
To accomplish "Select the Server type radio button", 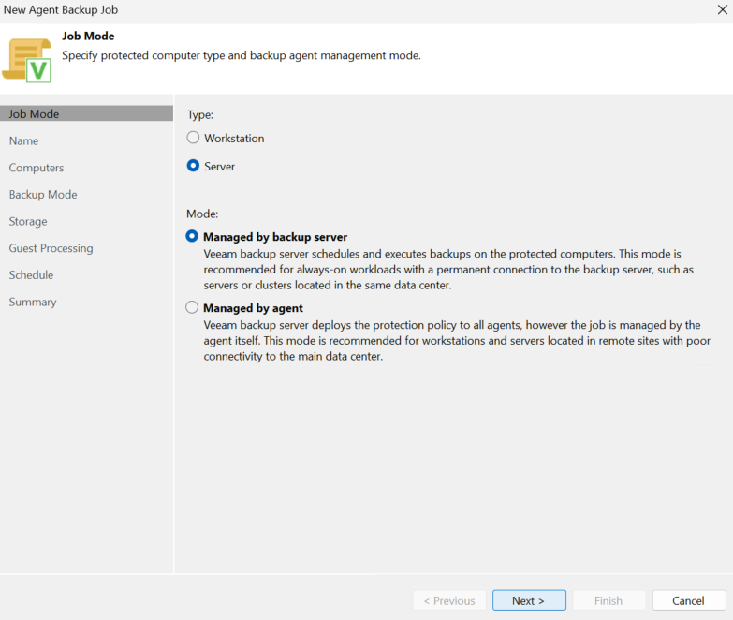I will [x=193, y=166].
